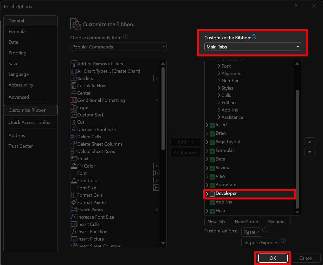Click the Format Painter brush icon
Viewport: 323px width, 265px height.
coord(74,202)
